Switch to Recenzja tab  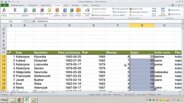pos(75,5)
